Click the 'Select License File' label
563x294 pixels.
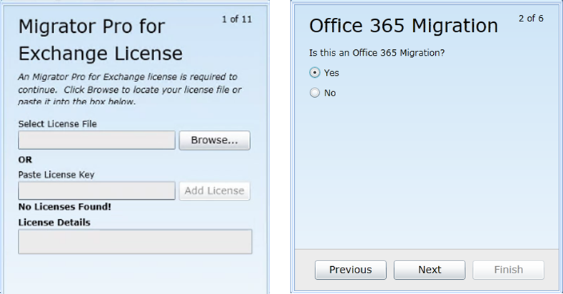coord(58,123)
